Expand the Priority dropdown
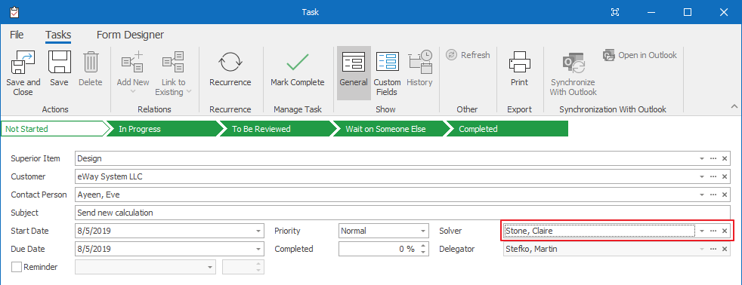This screenshot has width=742, height=285. point(423,231)
